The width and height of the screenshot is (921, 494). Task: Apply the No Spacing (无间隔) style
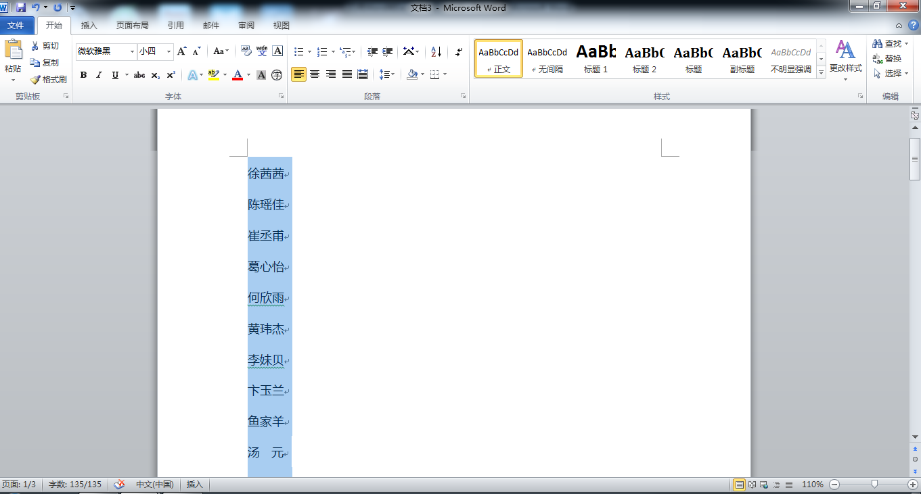pos(547,59)
